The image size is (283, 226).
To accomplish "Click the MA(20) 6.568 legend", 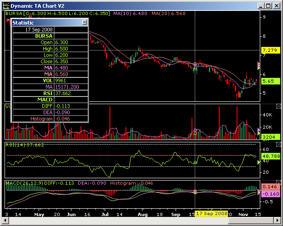I will [168, 13].
